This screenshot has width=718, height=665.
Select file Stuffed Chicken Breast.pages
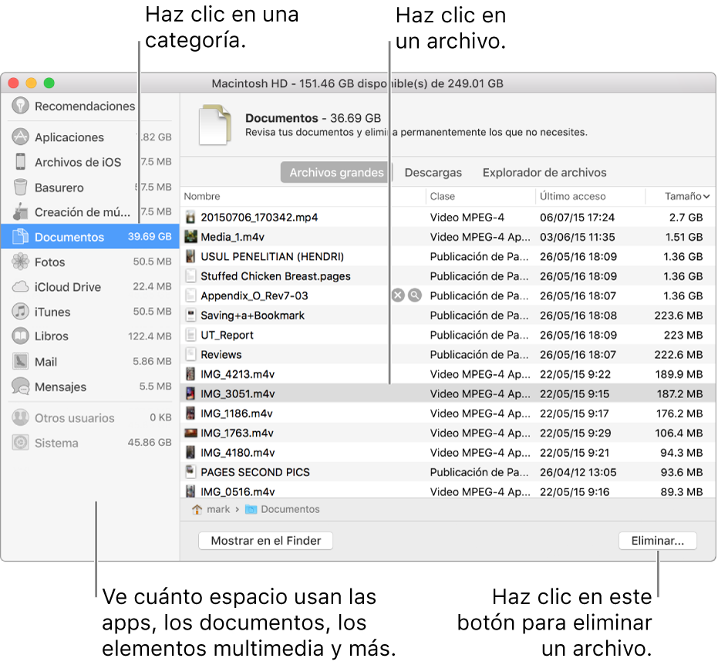point(275,276)
